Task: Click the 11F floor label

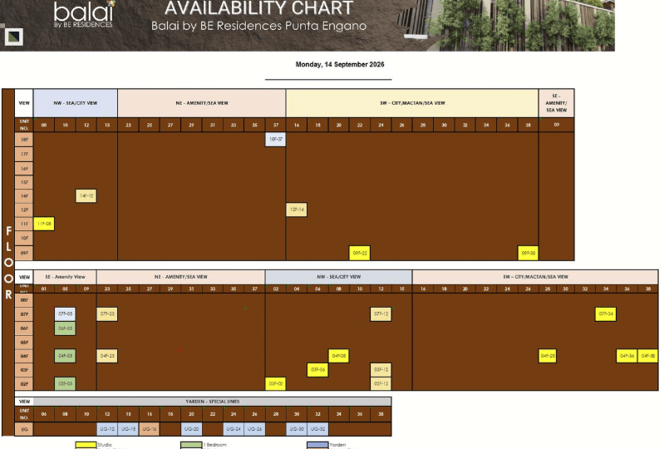Action: [24, 224]
